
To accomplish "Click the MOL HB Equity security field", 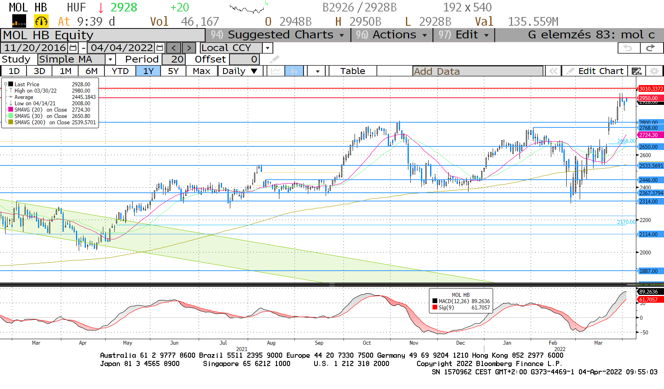I will 103,35.
